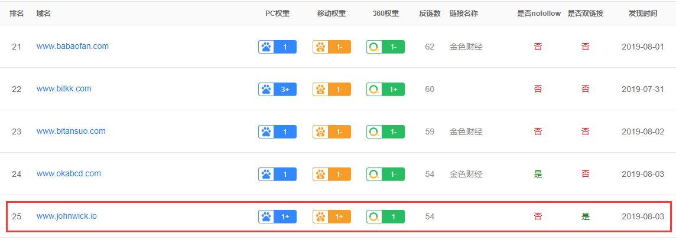Click the 发现时间 column header
Viewport: 676px width, 250px height.
pyautogui.click(x=643, y=14)
